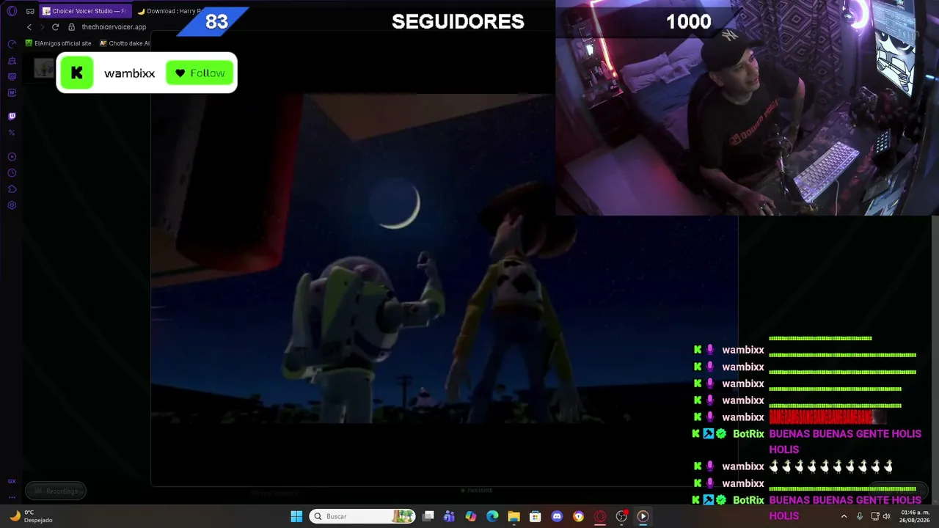Open Microsoft Teams from the taskbar

[x=449, y=516]
